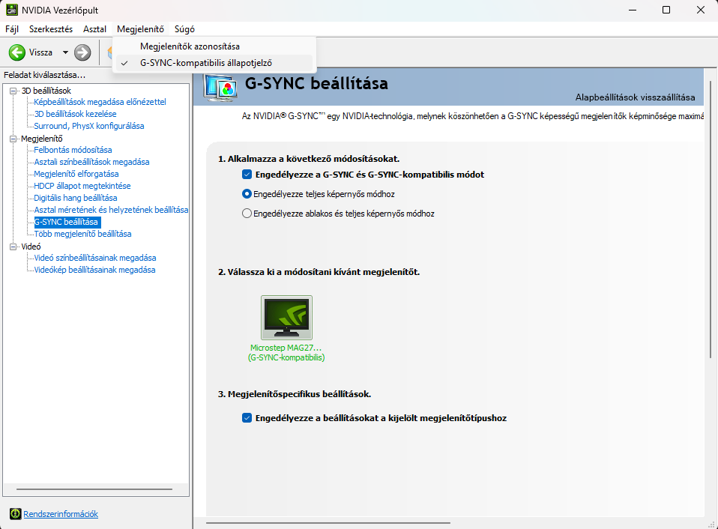Close the NVIDIA Vezérlőpult window

[x=701, y=10]
